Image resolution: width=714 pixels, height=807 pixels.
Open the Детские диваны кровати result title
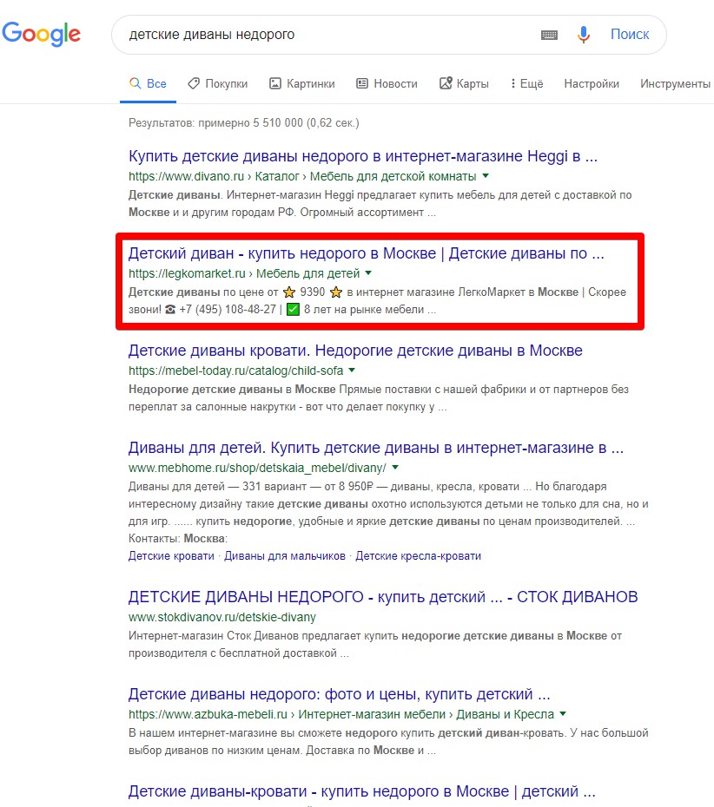coord(355,351)
